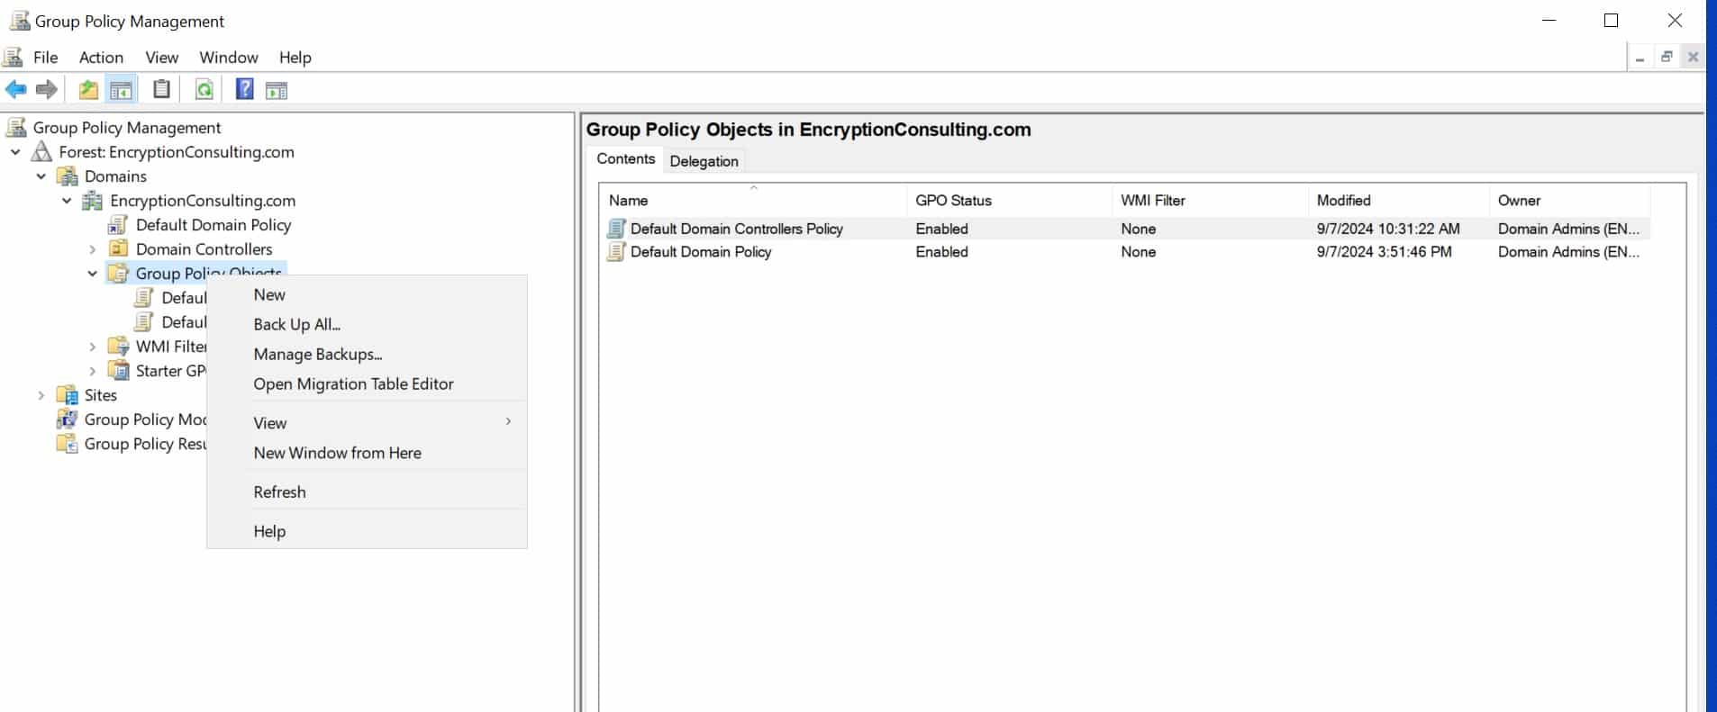Screen dimensions: 1717x712
Task: Select Back Up All... in context menu
Action: 296,324
